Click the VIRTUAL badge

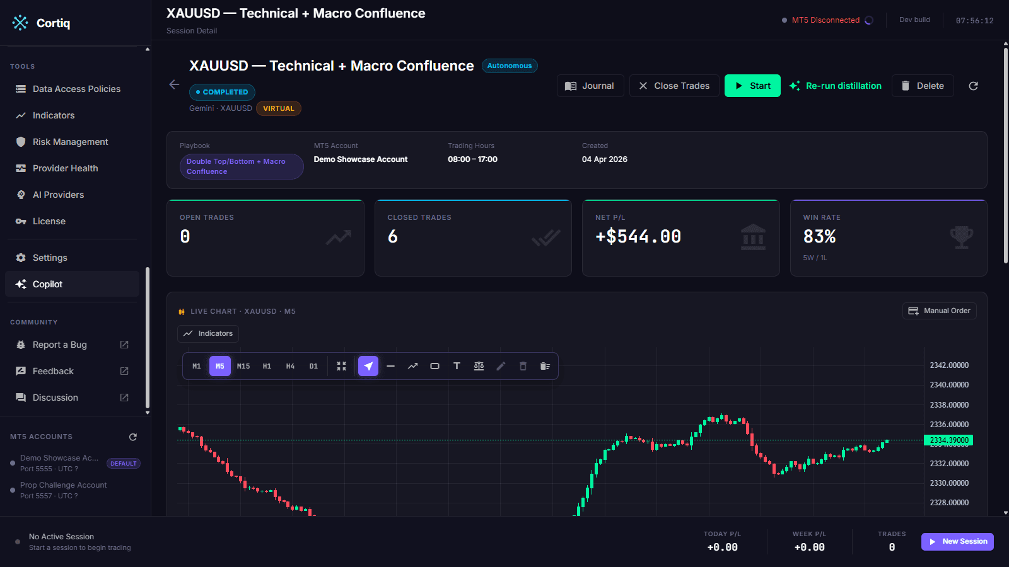click(279, 108)
